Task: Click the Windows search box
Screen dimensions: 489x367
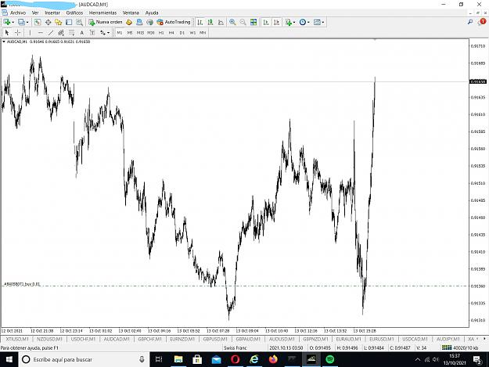Action: [84, 359]
